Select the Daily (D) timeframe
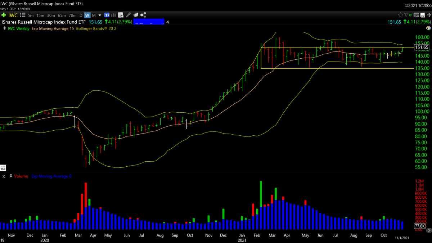This screenshot has width=432, height=243. coord(81,15)
